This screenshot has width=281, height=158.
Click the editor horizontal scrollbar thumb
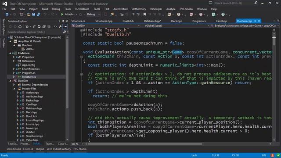coord(145,144)
